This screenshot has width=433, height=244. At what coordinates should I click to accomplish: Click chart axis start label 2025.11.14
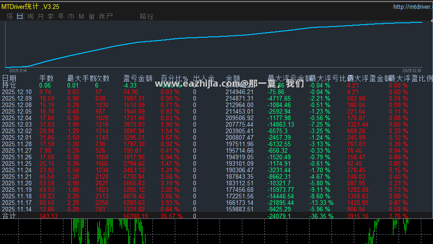[x=18, y=71]
